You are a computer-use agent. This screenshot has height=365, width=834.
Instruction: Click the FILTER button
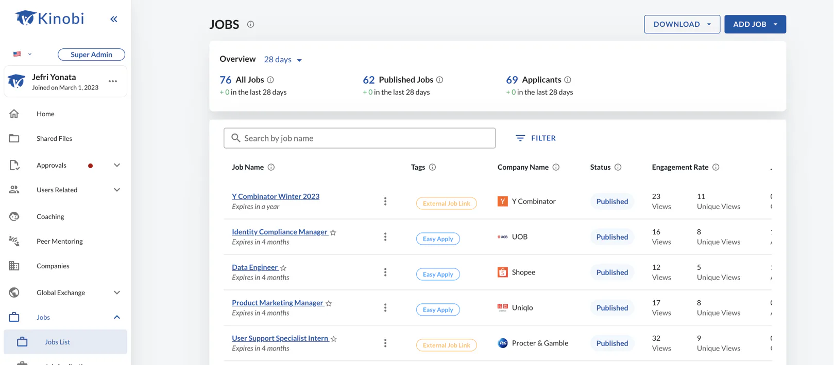pos(536,138)
